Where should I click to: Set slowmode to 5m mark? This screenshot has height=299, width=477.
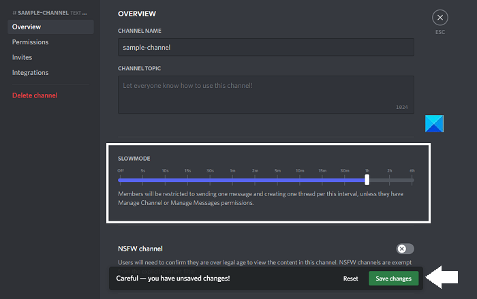[277, 180]
